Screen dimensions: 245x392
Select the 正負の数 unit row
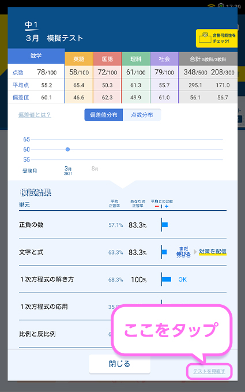tap(123, 225)
